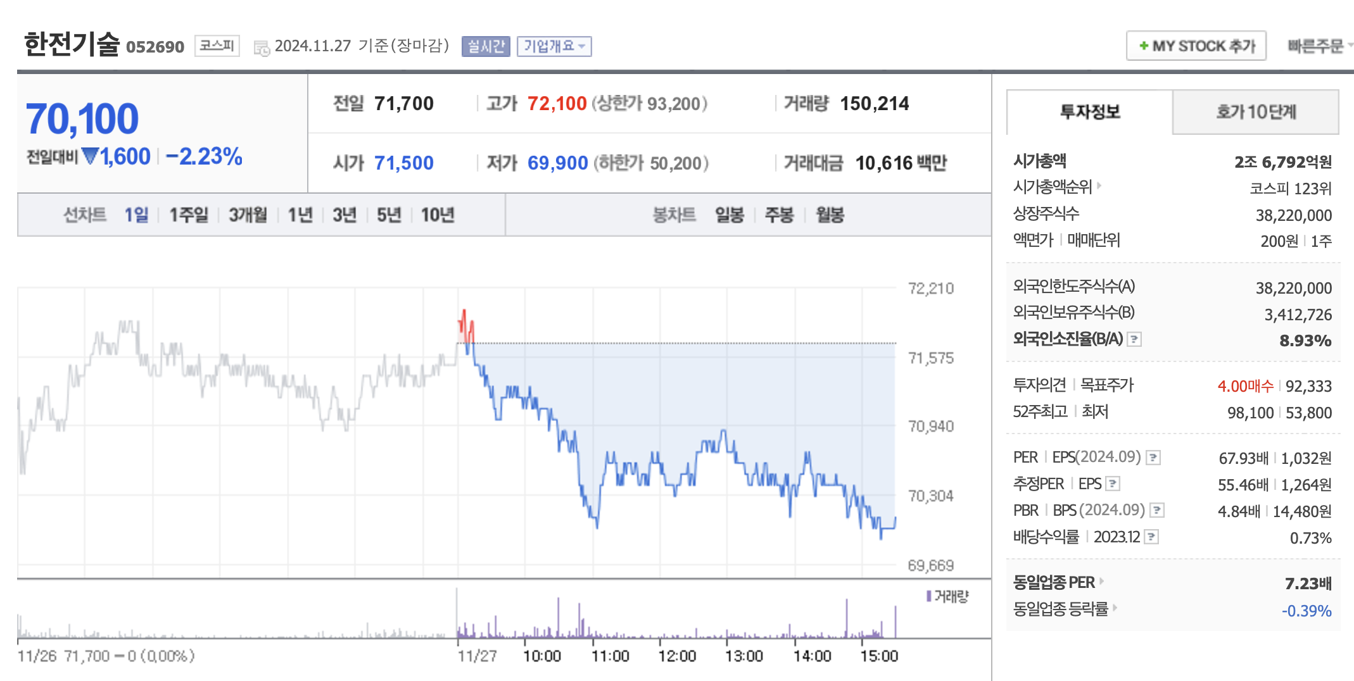This screenshot has height=681, width=1354.
Task: Show the 일봉 daily candle chart
Action: (729, 215)
